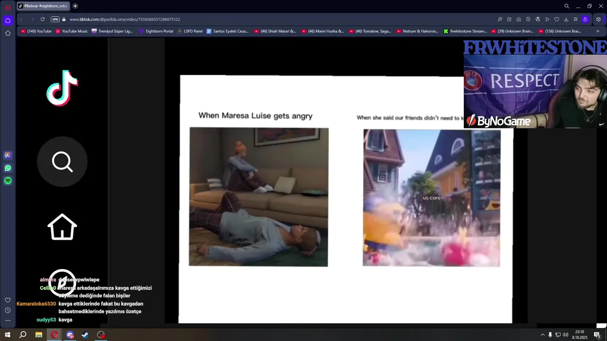Open the Opera sidebar home start page
607x341 pixels.
pyautogui.click(x=8, y=20)
